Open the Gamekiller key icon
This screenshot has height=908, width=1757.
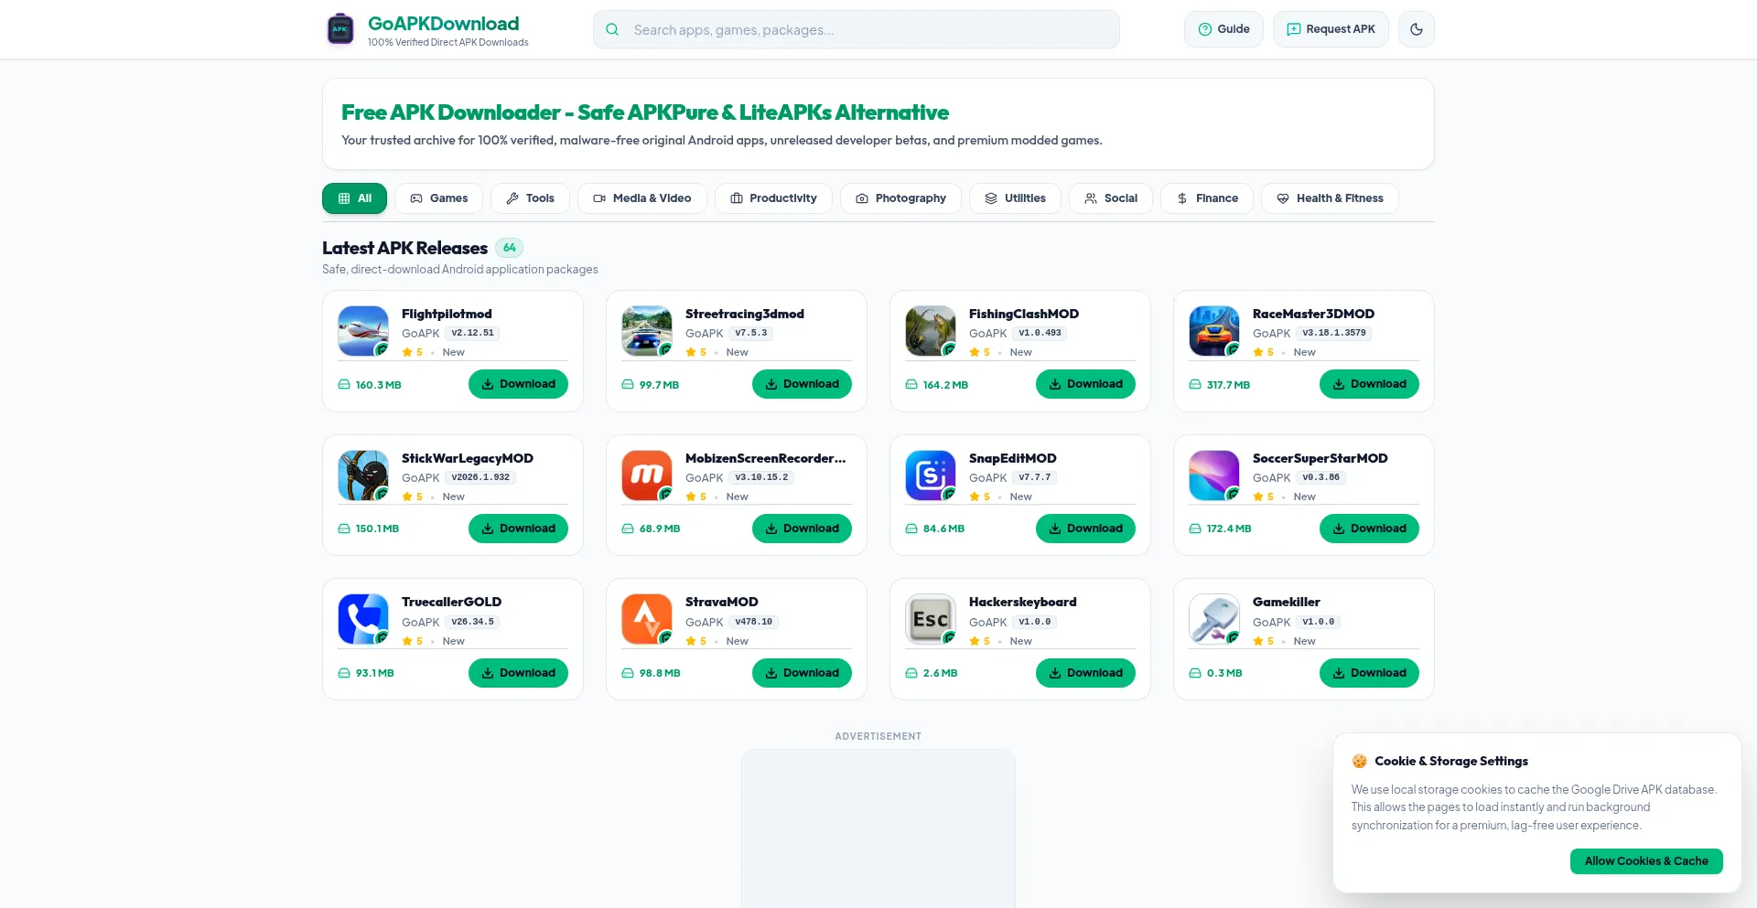(1214, 619)
